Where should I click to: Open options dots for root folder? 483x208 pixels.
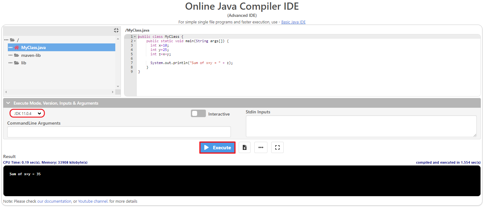tap(6, 40)
